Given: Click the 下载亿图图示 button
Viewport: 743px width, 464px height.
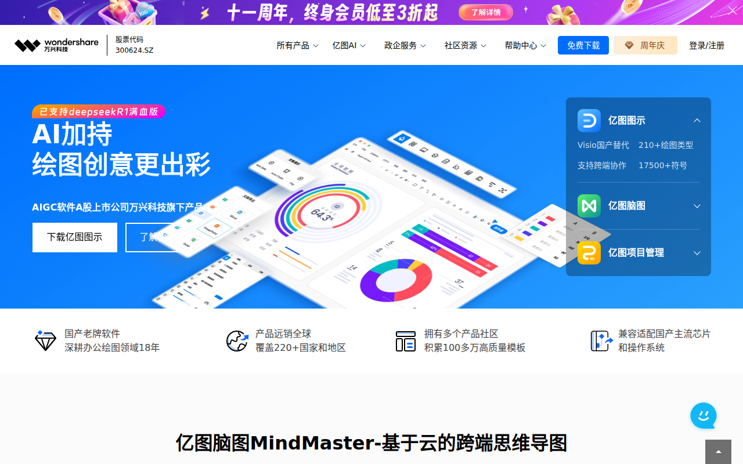Looking at the screenshot, I should (75, 237).
